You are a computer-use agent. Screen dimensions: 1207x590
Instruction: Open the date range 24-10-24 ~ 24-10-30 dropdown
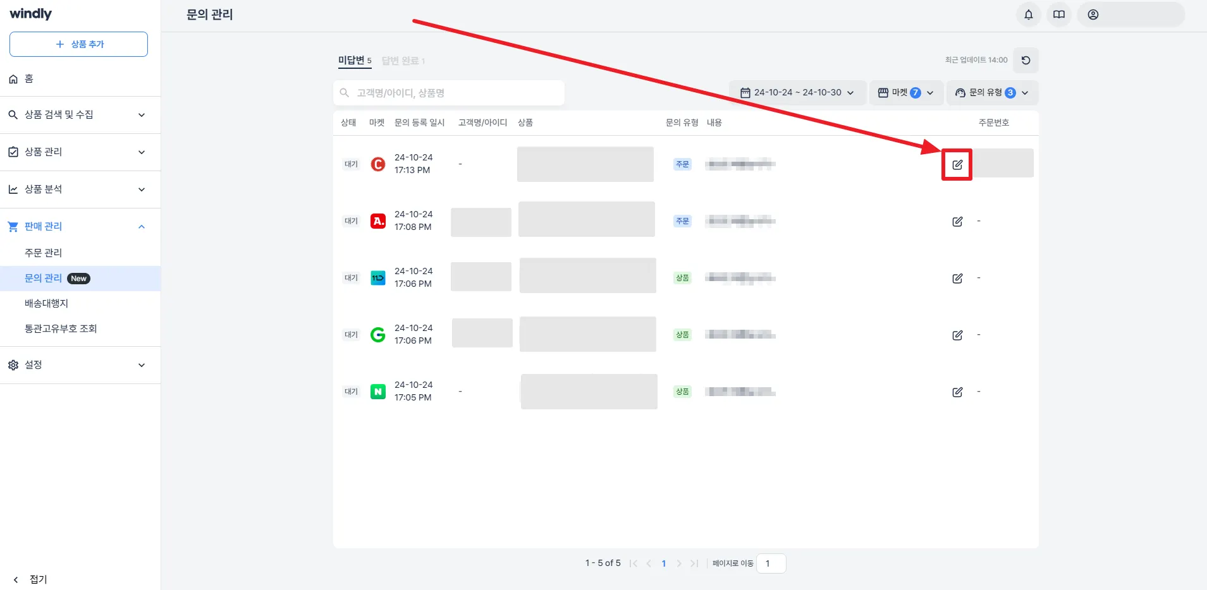pyautogui.click(x=797, y=93)
